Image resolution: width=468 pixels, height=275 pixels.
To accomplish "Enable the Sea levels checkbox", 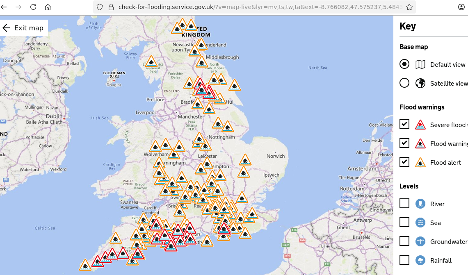I will 404,222.
